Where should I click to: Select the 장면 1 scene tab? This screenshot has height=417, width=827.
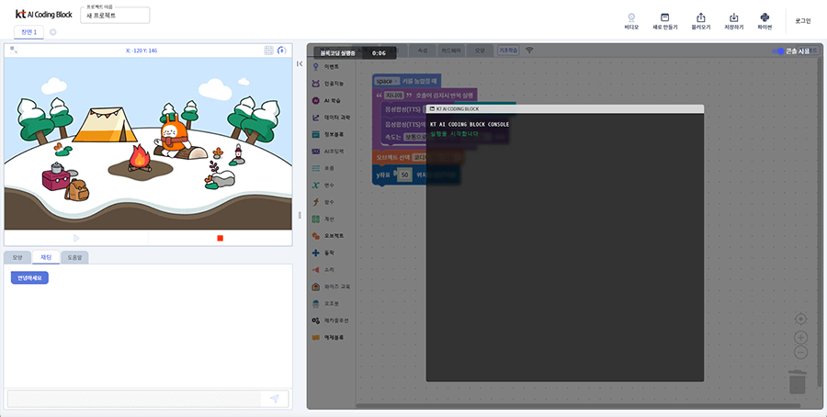[x=29, y=32]
